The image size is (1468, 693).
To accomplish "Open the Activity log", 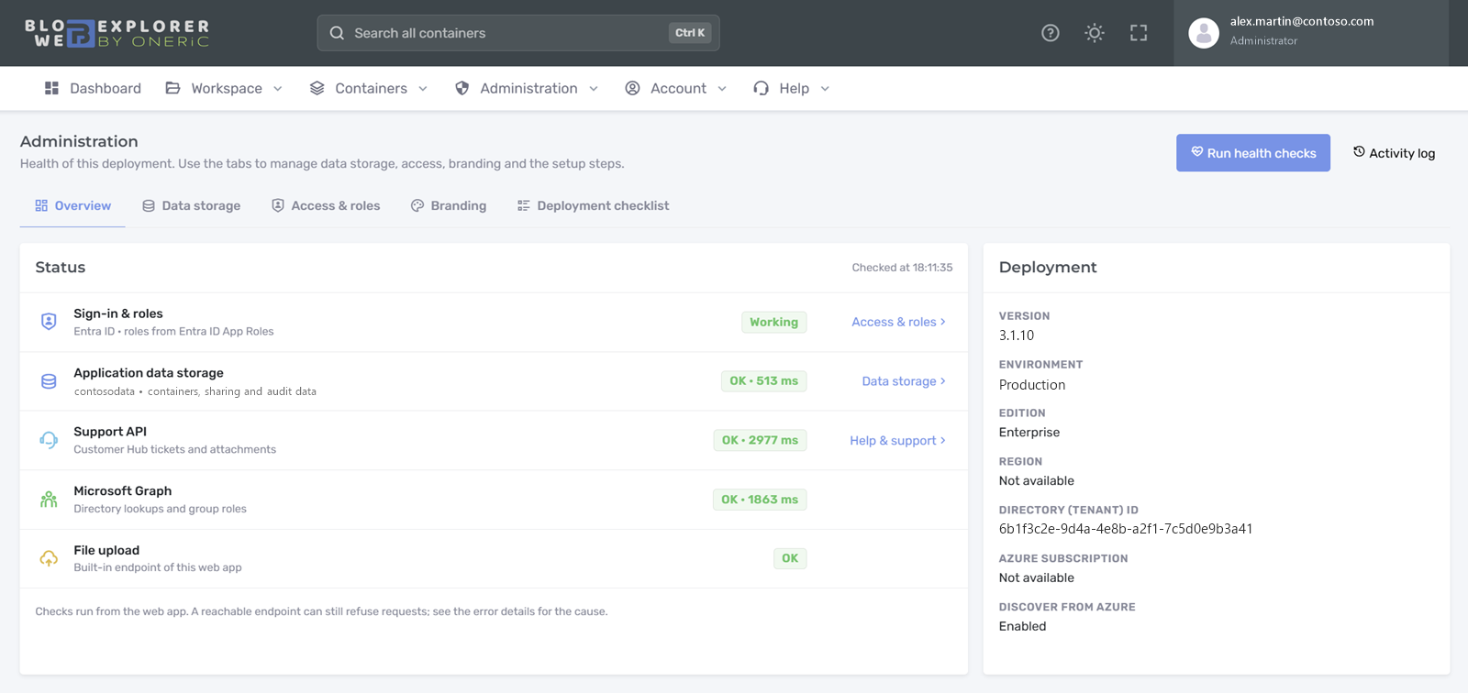I will (x=1394, y=153).
